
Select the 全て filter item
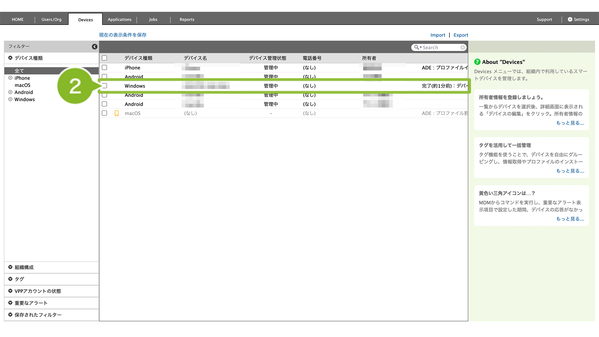coord(19,71)
